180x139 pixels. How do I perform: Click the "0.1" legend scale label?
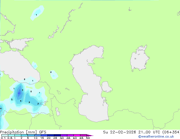click(3, 138)
